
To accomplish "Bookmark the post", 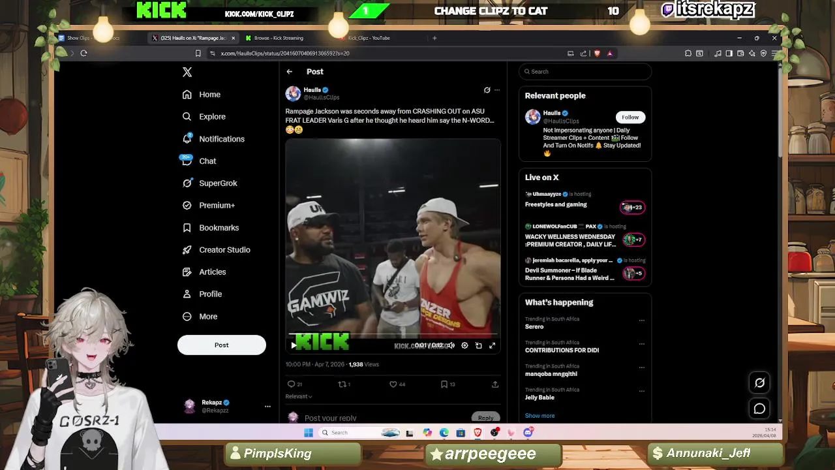I will (448, 384).
